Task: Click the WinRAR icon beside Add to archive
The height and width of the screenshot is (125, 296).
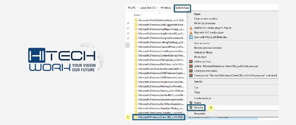Action: [x=191, y=61]
